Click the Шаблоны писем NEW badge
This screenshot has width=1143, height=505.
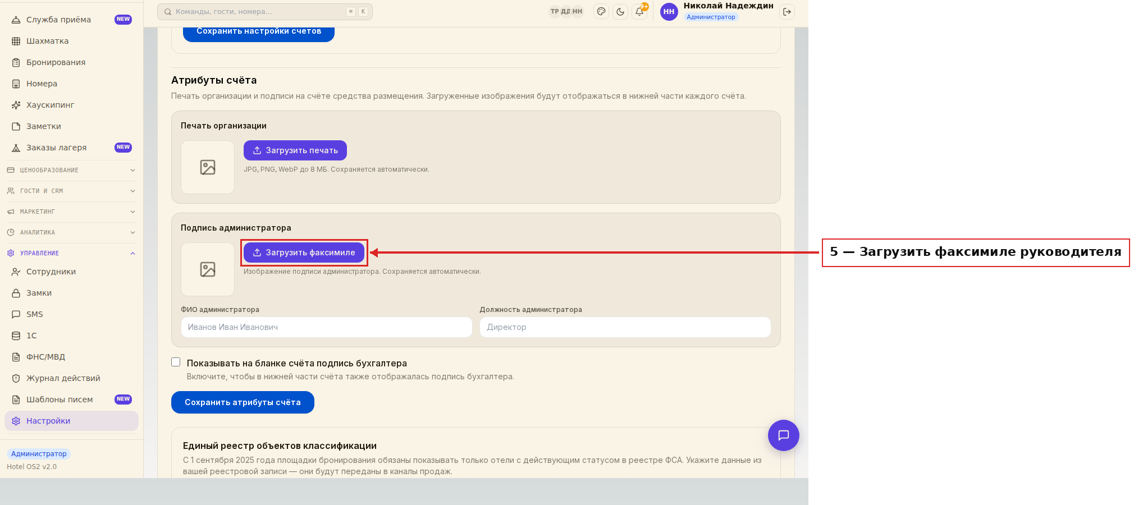(123, 400)
